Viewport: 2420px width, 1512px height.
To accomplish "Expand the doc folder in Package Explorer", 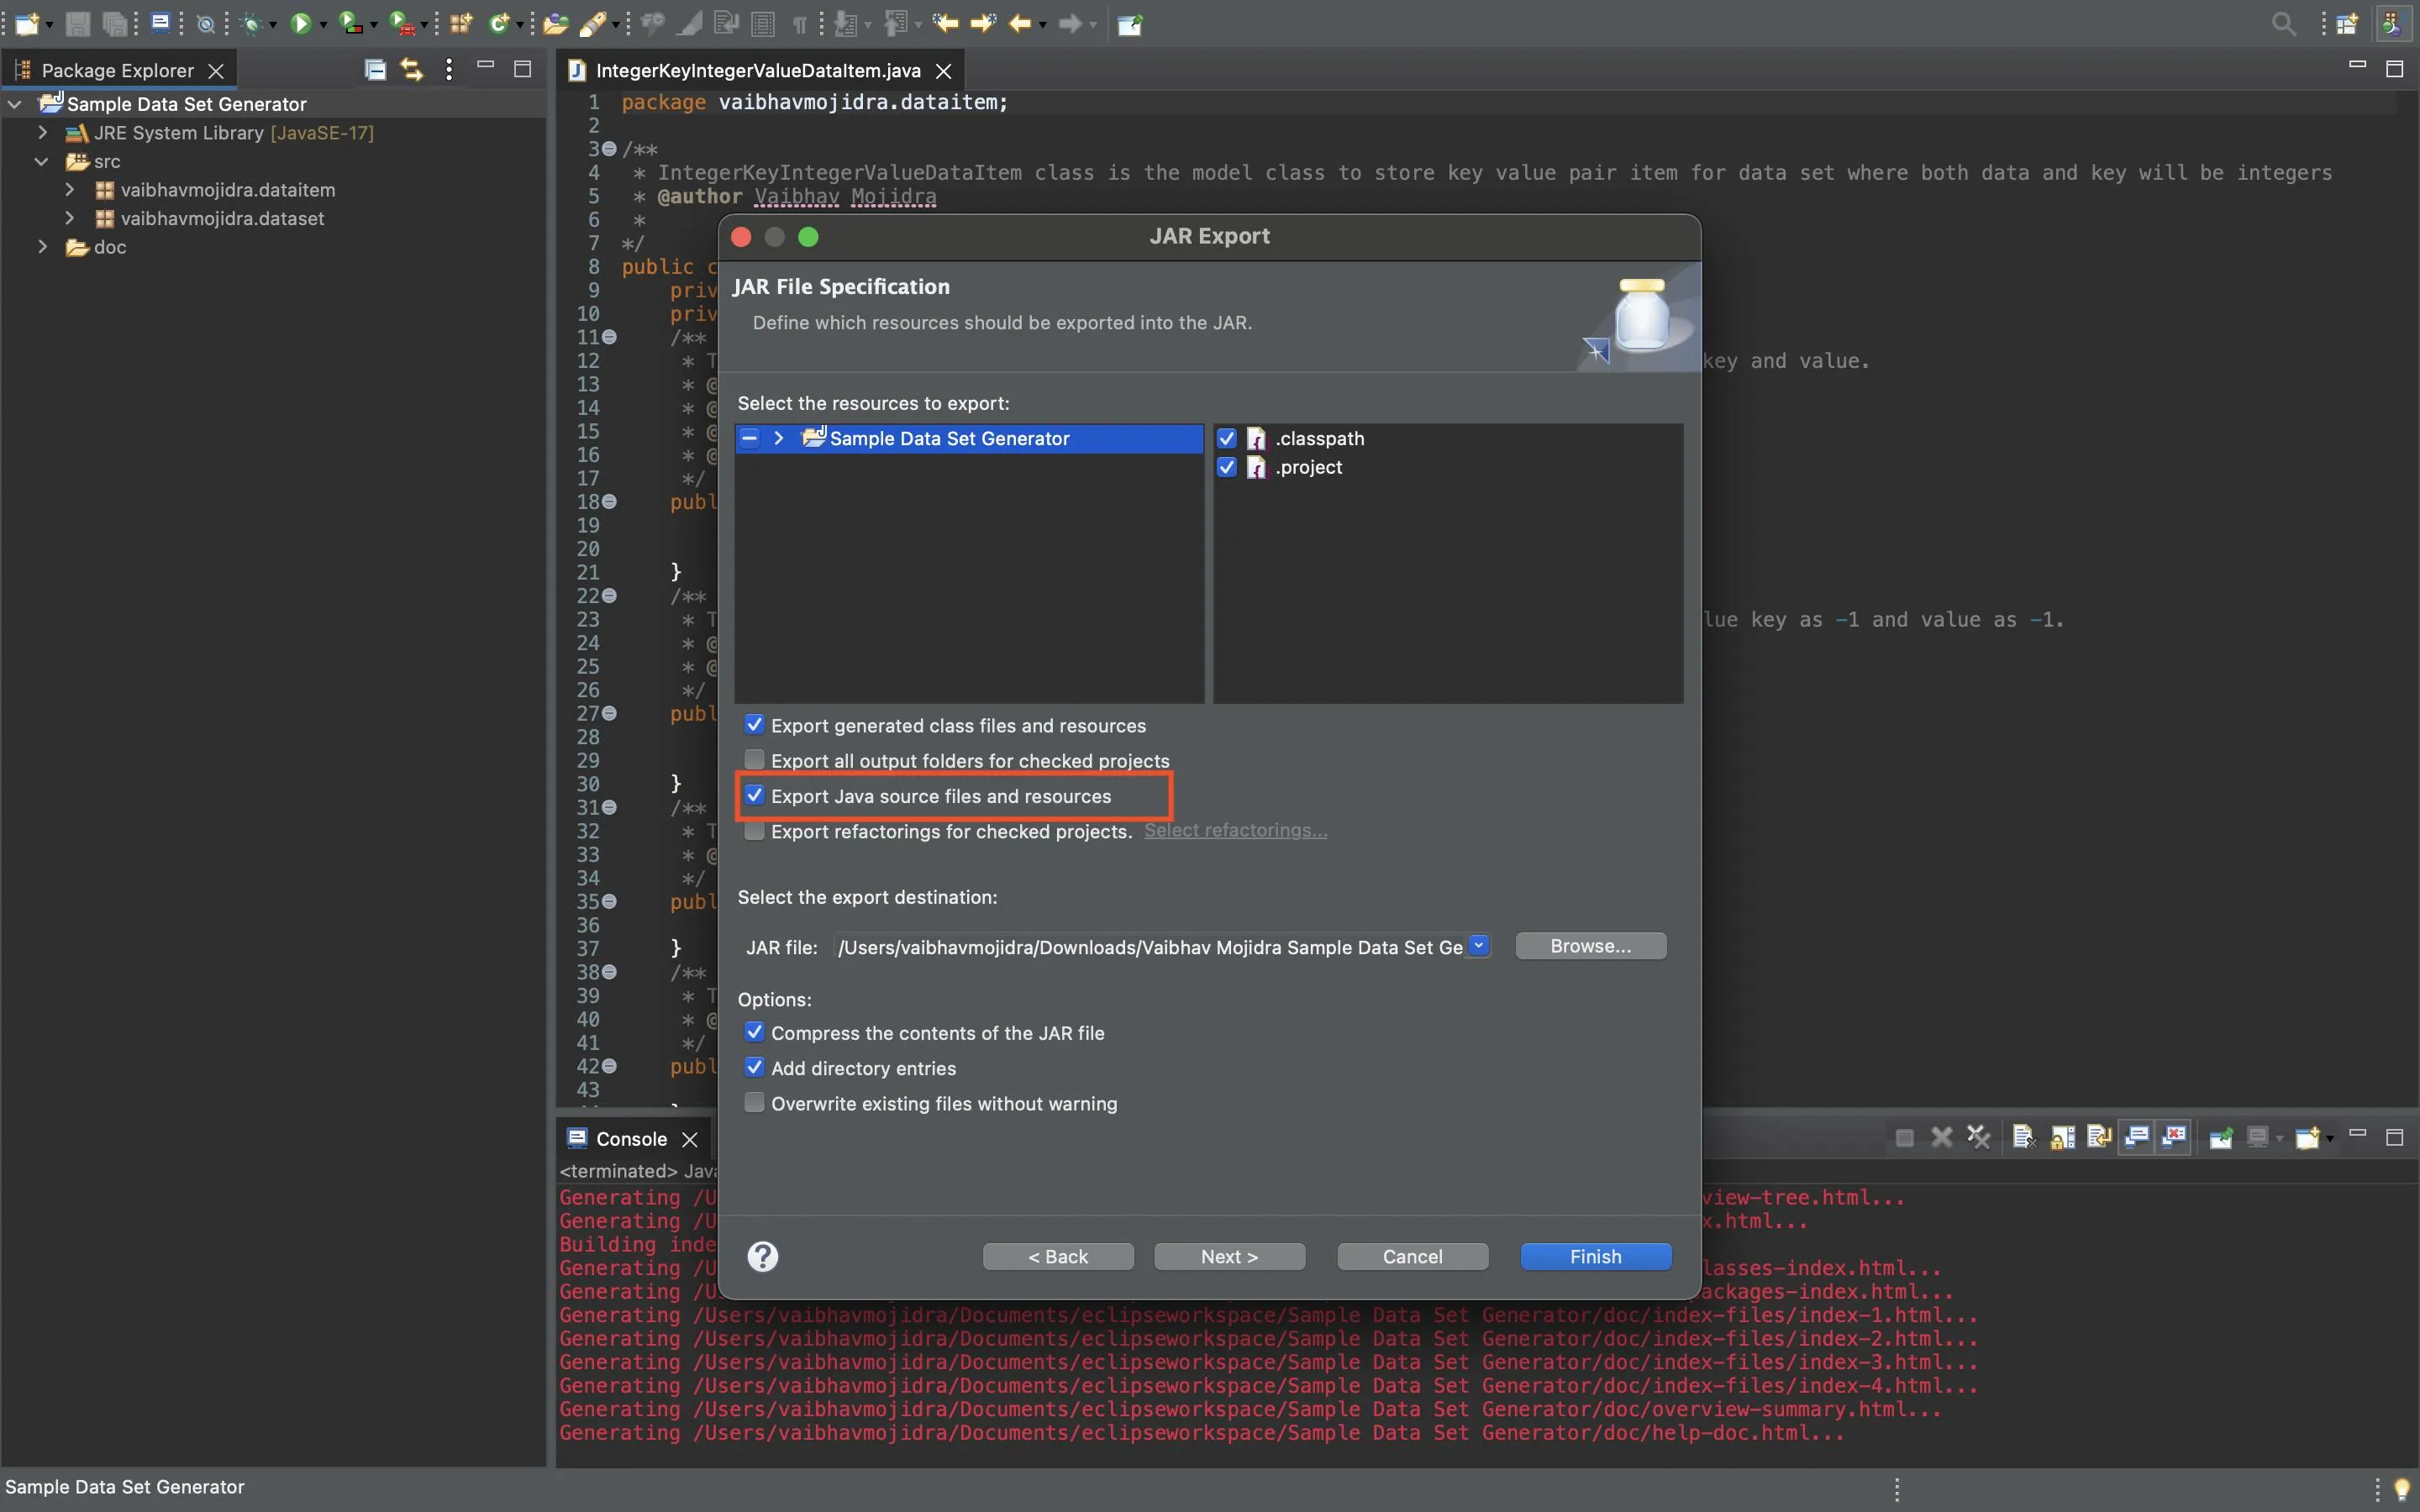I will 43,247.
